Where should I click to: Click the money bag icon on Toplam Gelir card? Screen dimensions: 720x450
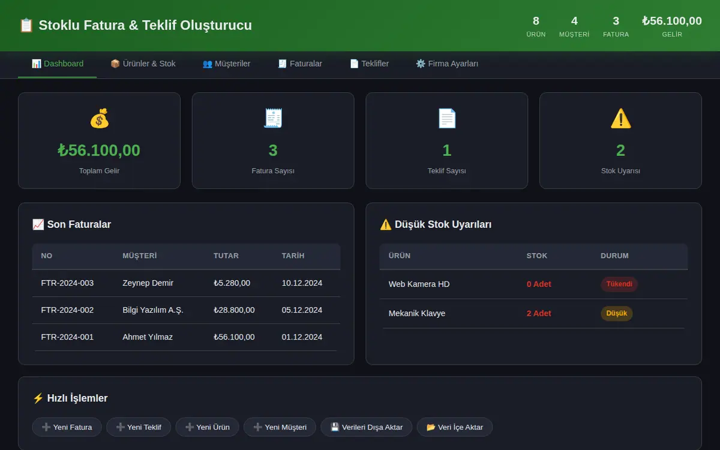click(x=99, y=118)
